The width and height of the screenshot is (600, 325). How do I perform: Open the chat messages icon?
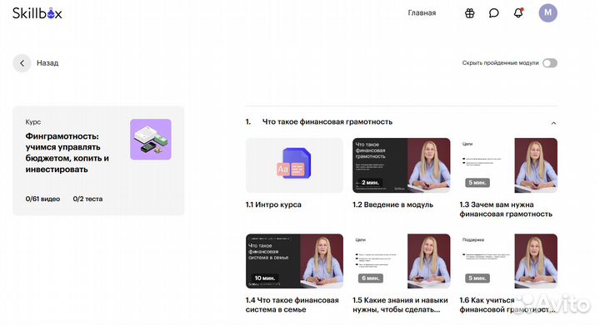point(494,13)
